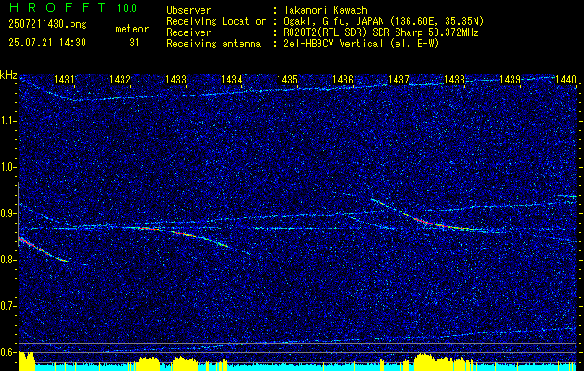584x371 pixels.
Task: Click the Receiving Location label
Action: (x=216, y=21)
